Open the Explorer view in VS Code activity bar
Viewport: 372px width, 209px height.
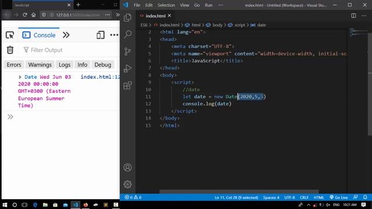pyautogui.click(x=128, y=17)
